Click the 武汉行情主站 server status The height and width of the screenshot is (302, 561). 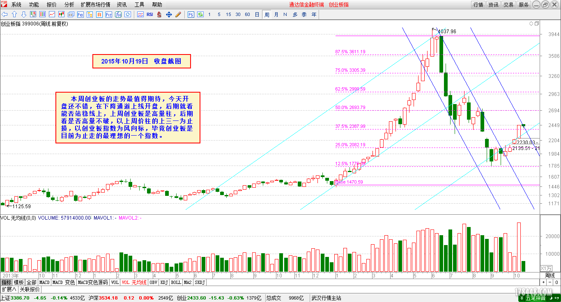coord(326,298)
